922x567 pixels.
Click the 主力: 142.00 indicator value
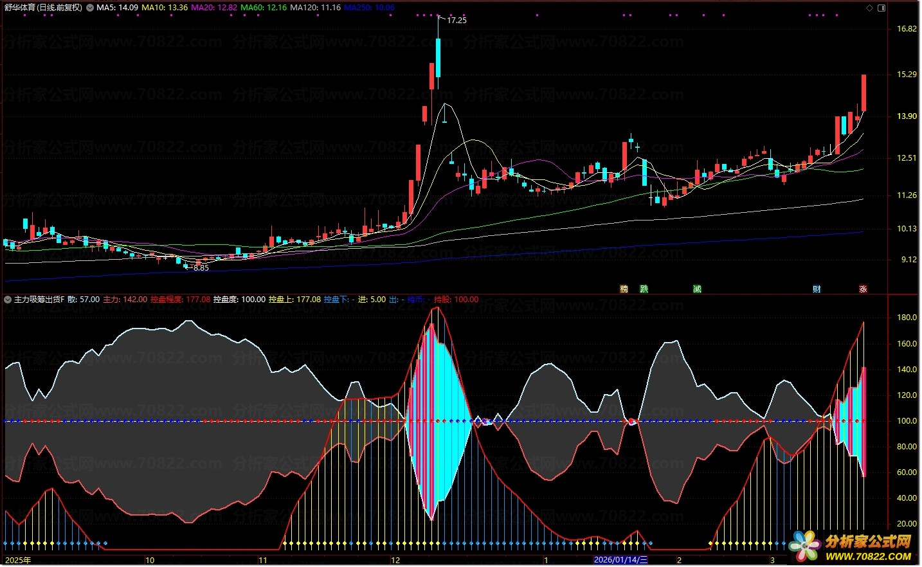125,300
